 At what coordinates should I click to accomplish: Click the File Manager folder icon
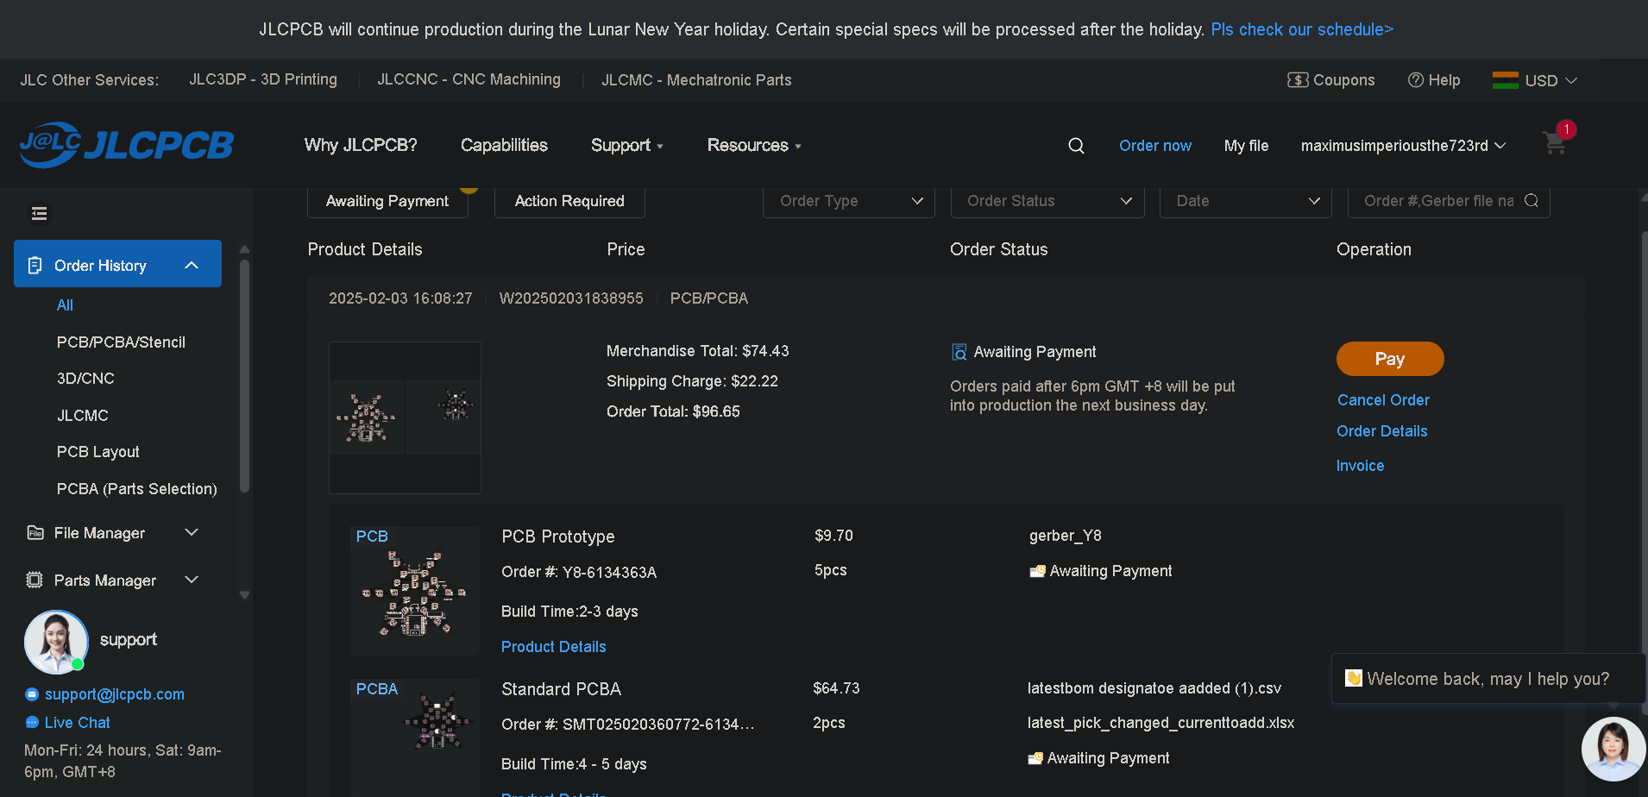(x=35, y=533)
